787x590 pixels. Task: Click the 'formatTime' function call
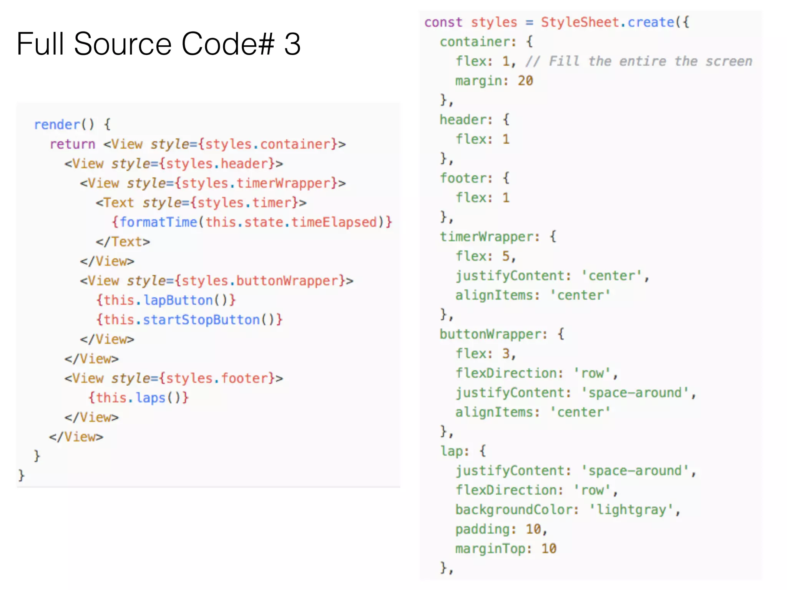pos(158,222)
